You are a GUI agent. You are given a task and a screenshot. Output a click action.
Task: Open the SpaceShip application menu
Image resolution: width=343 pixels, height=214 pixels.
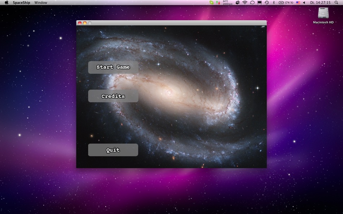pos(21,3)
